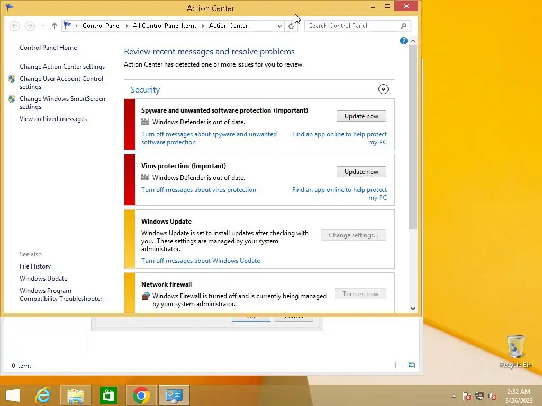Click Action Center flag in system tray
The width and height of the screenshot is (542, 406).
[x=467, y=396]
